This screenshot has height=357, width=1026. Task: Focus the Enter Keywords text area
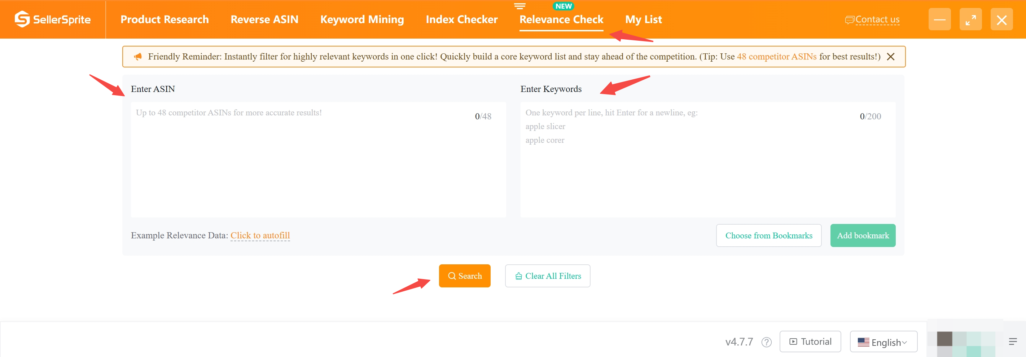pyautogui.click(x=708, y=160)
